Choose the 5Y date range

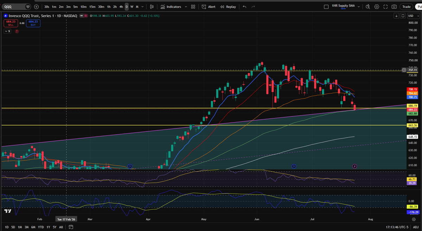[55, 227]
